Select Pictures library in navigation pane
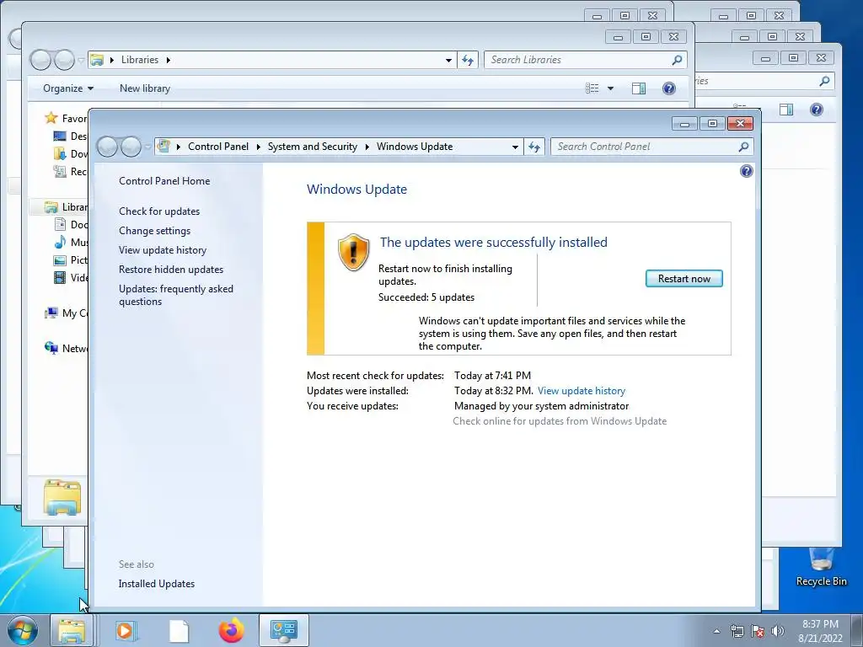 point(71,259)
